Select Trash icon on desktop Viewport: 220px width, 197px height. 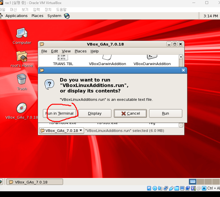point(22,82)
